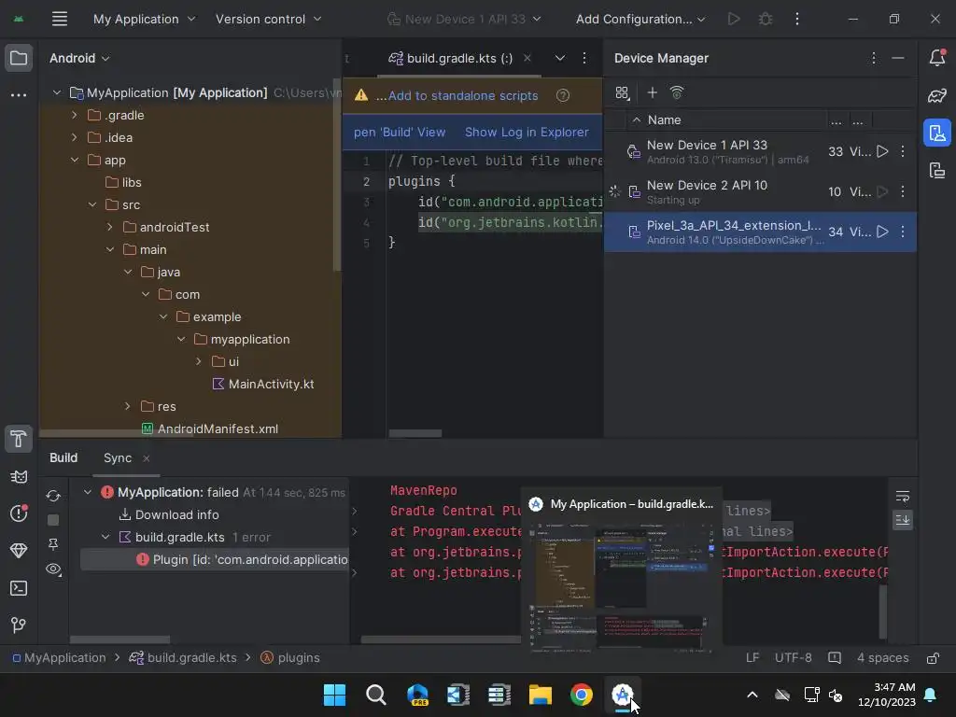Click the plugins breadcrumb in navigation bar
The width and height of the screenshot is (956, 717).
pyautogui.click(x=291, y=658)
